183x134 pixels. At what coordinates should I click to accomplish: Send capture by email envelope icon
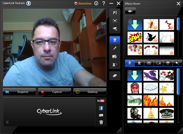[x=101, y=115]
